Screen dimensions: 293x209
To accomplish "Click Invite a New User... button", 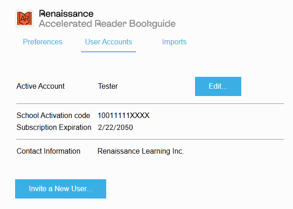I will (x=60, y=189).
